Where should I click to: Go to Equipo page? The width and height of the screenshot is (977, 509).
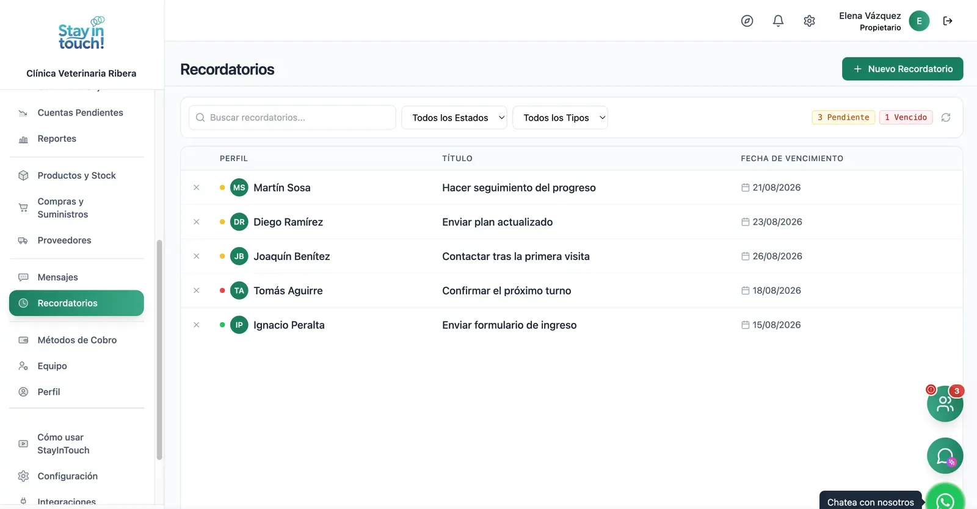(76, 366)
